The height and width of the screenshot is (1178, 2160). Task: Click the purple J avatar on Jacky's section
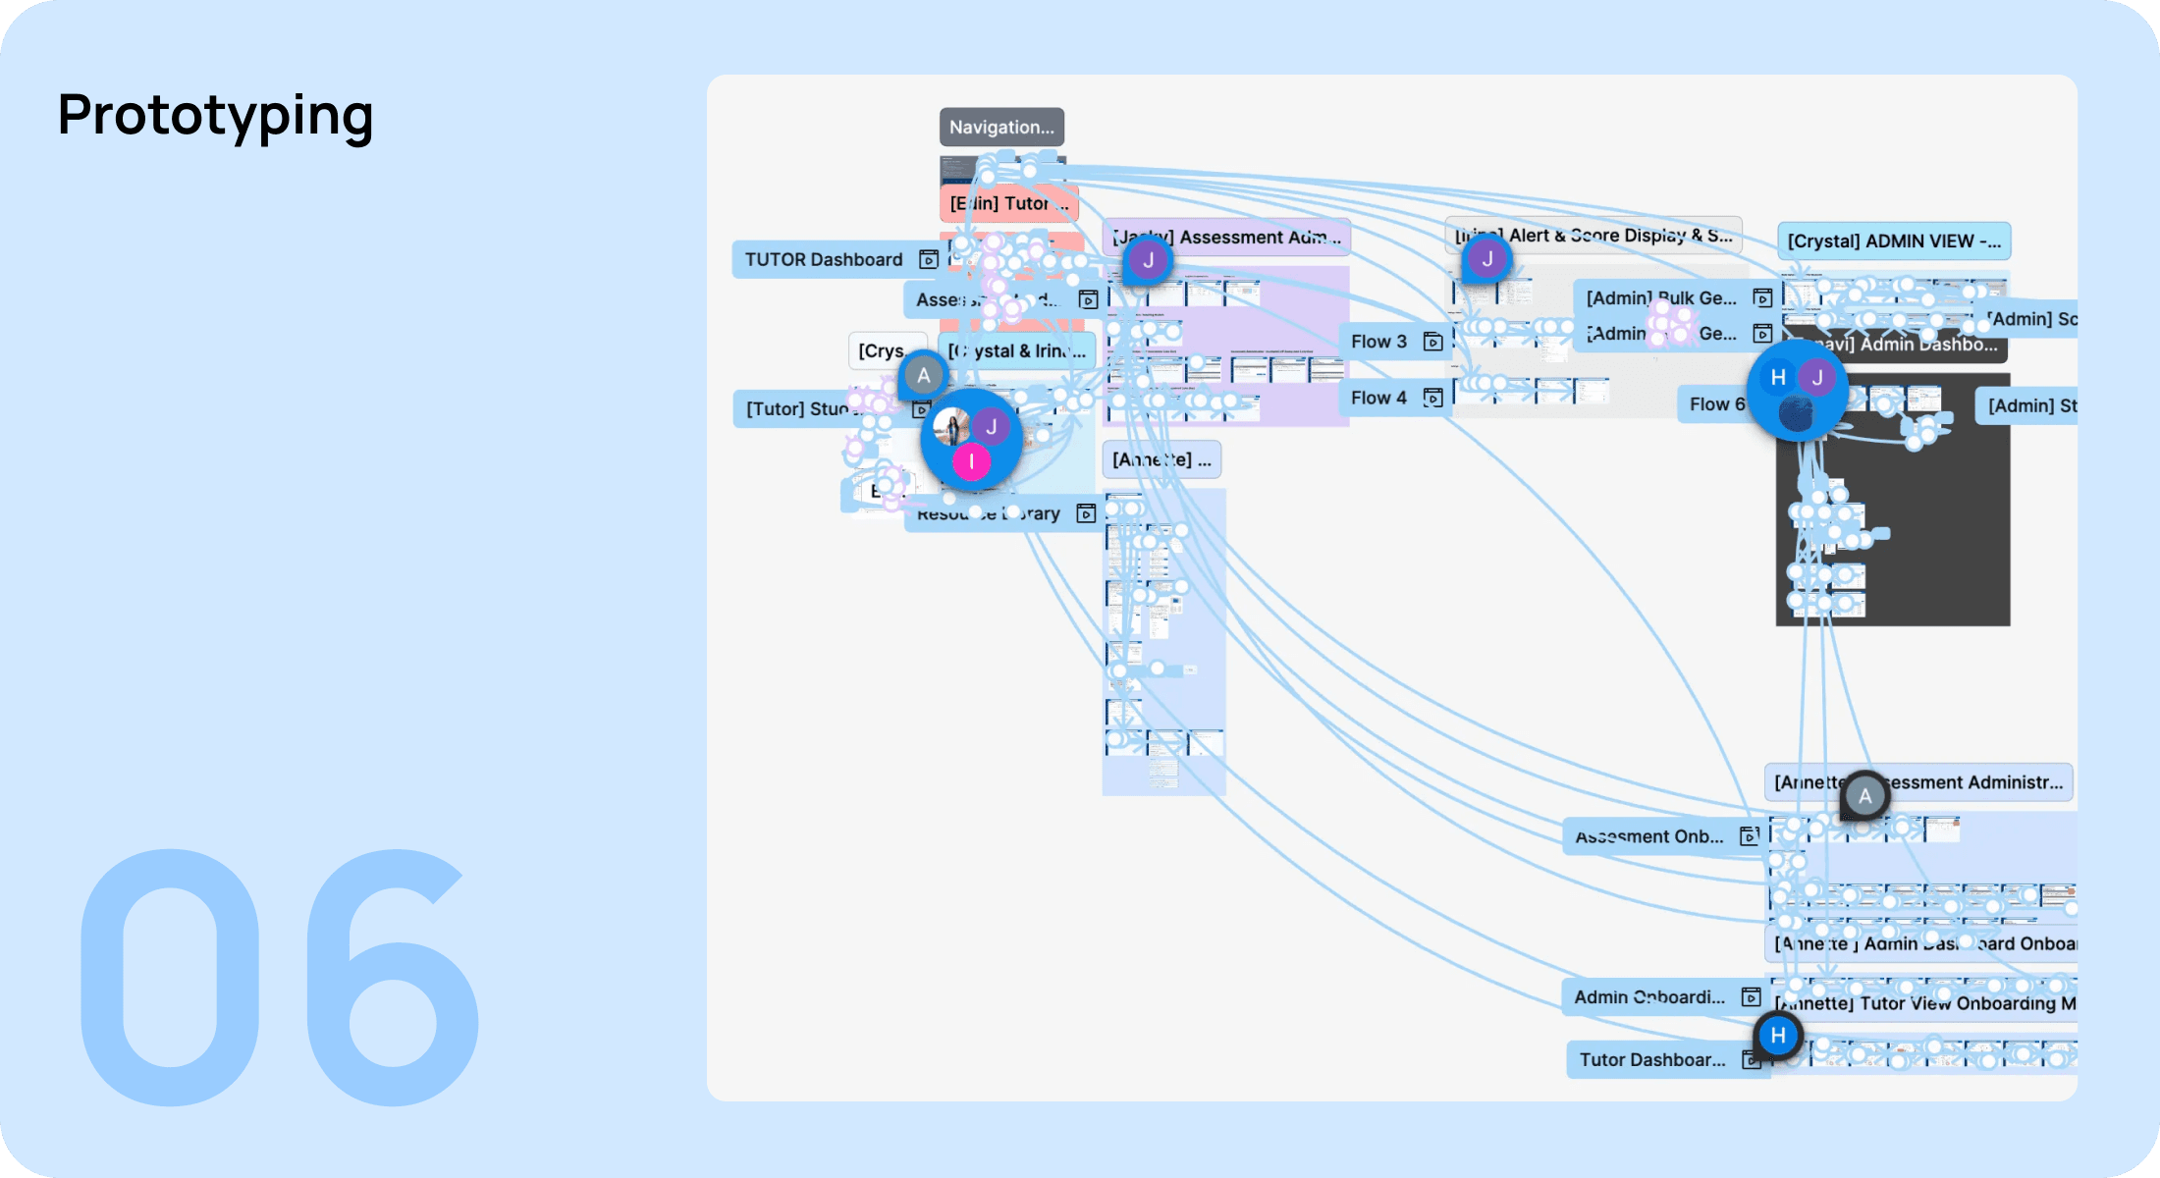click(x=1148, y=261)
